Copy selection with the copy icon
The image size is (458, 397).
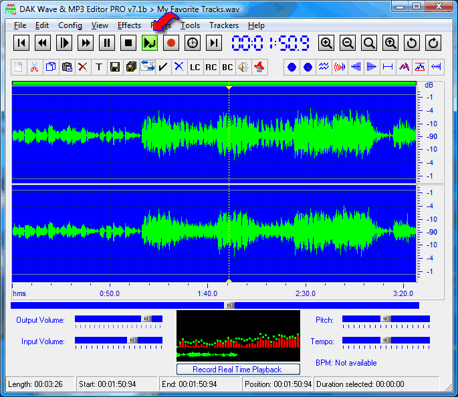(51, 67)
